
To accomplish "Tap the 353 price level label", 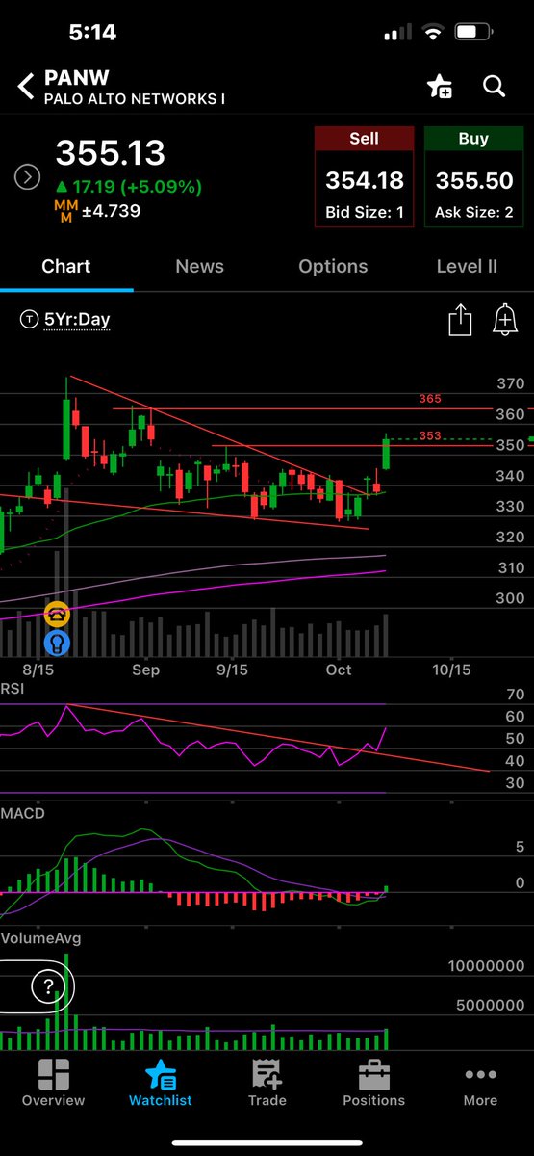I will point(429,435).
